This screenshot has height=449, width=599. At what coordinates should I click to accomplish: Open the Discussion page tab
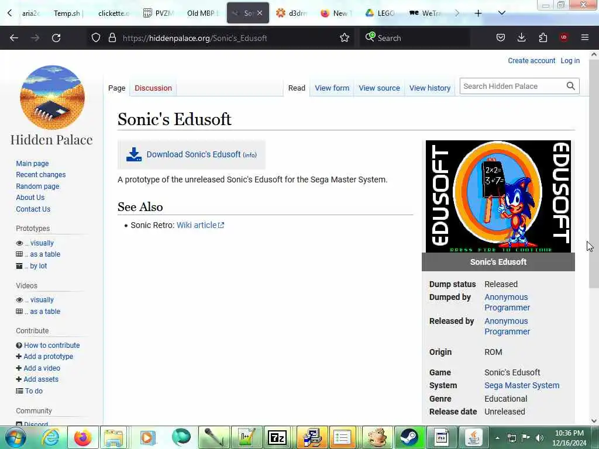click(153, 88)
